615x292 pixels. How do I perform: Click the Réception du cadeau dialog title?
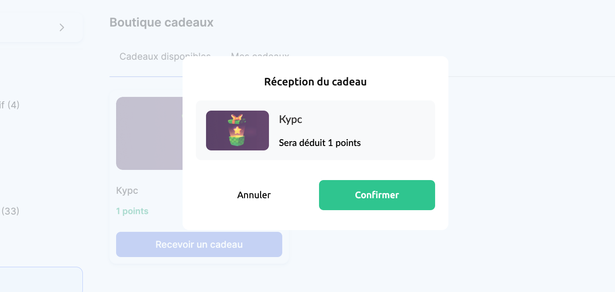315,82
